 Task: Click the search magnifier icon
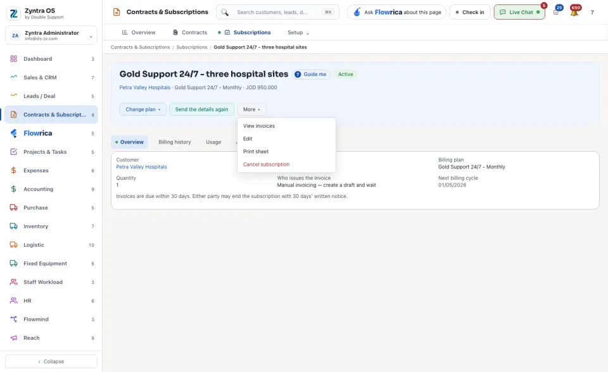225,13
